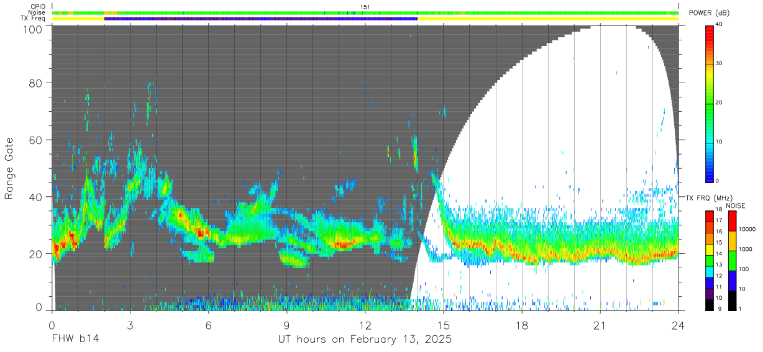Click the CPID value '151'
Screen dimensions: 763x352
365,7
